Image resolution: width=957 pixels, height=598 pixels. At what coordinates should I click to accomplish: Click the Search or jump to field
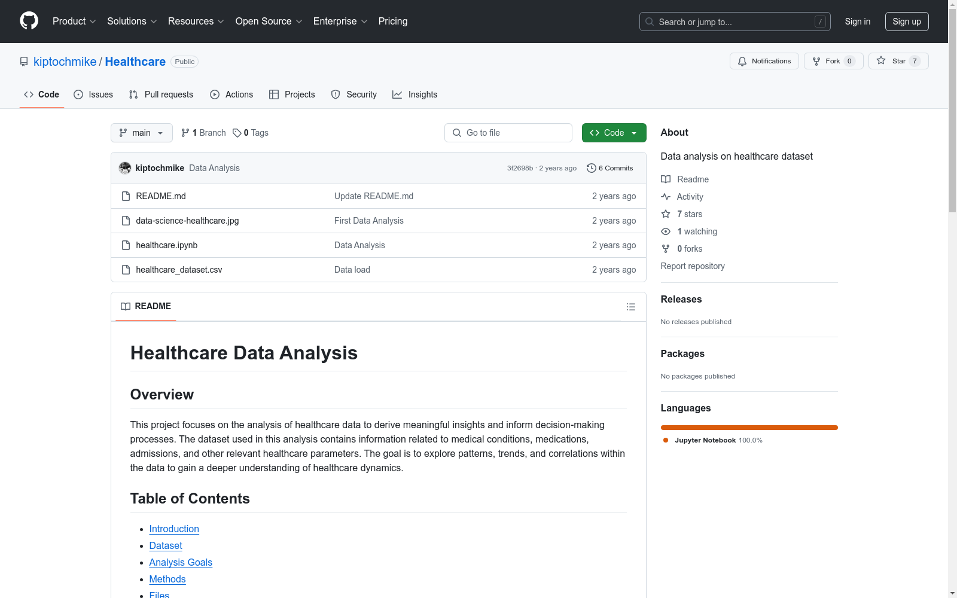tap(734, 22)
